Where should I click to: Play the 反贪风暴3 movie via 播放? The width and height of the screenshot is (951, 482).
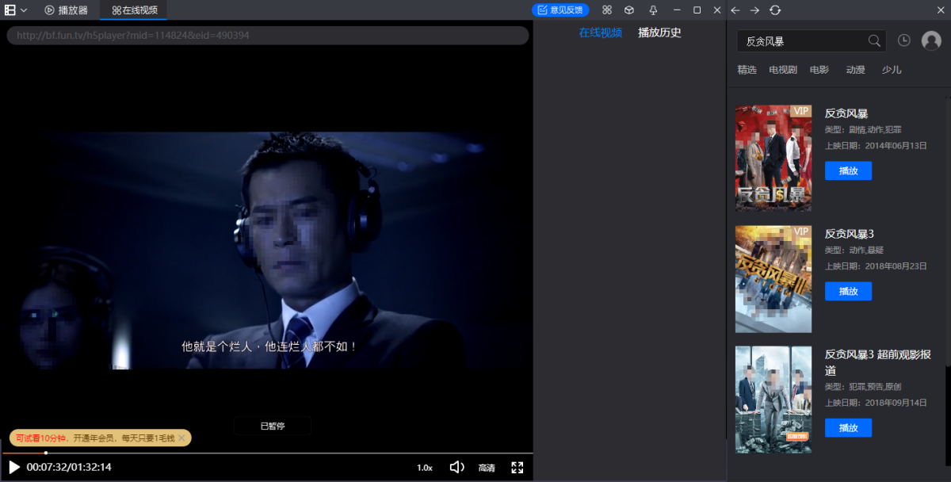coord(848,291)
